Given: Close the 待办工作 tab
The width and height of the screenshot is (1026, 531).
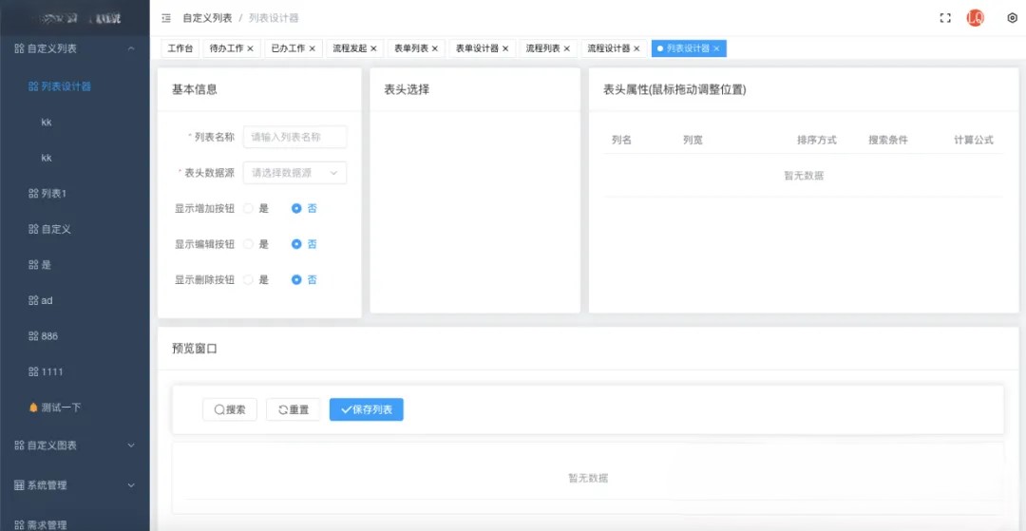Looking at the screenshot, I should click(250, 48).
